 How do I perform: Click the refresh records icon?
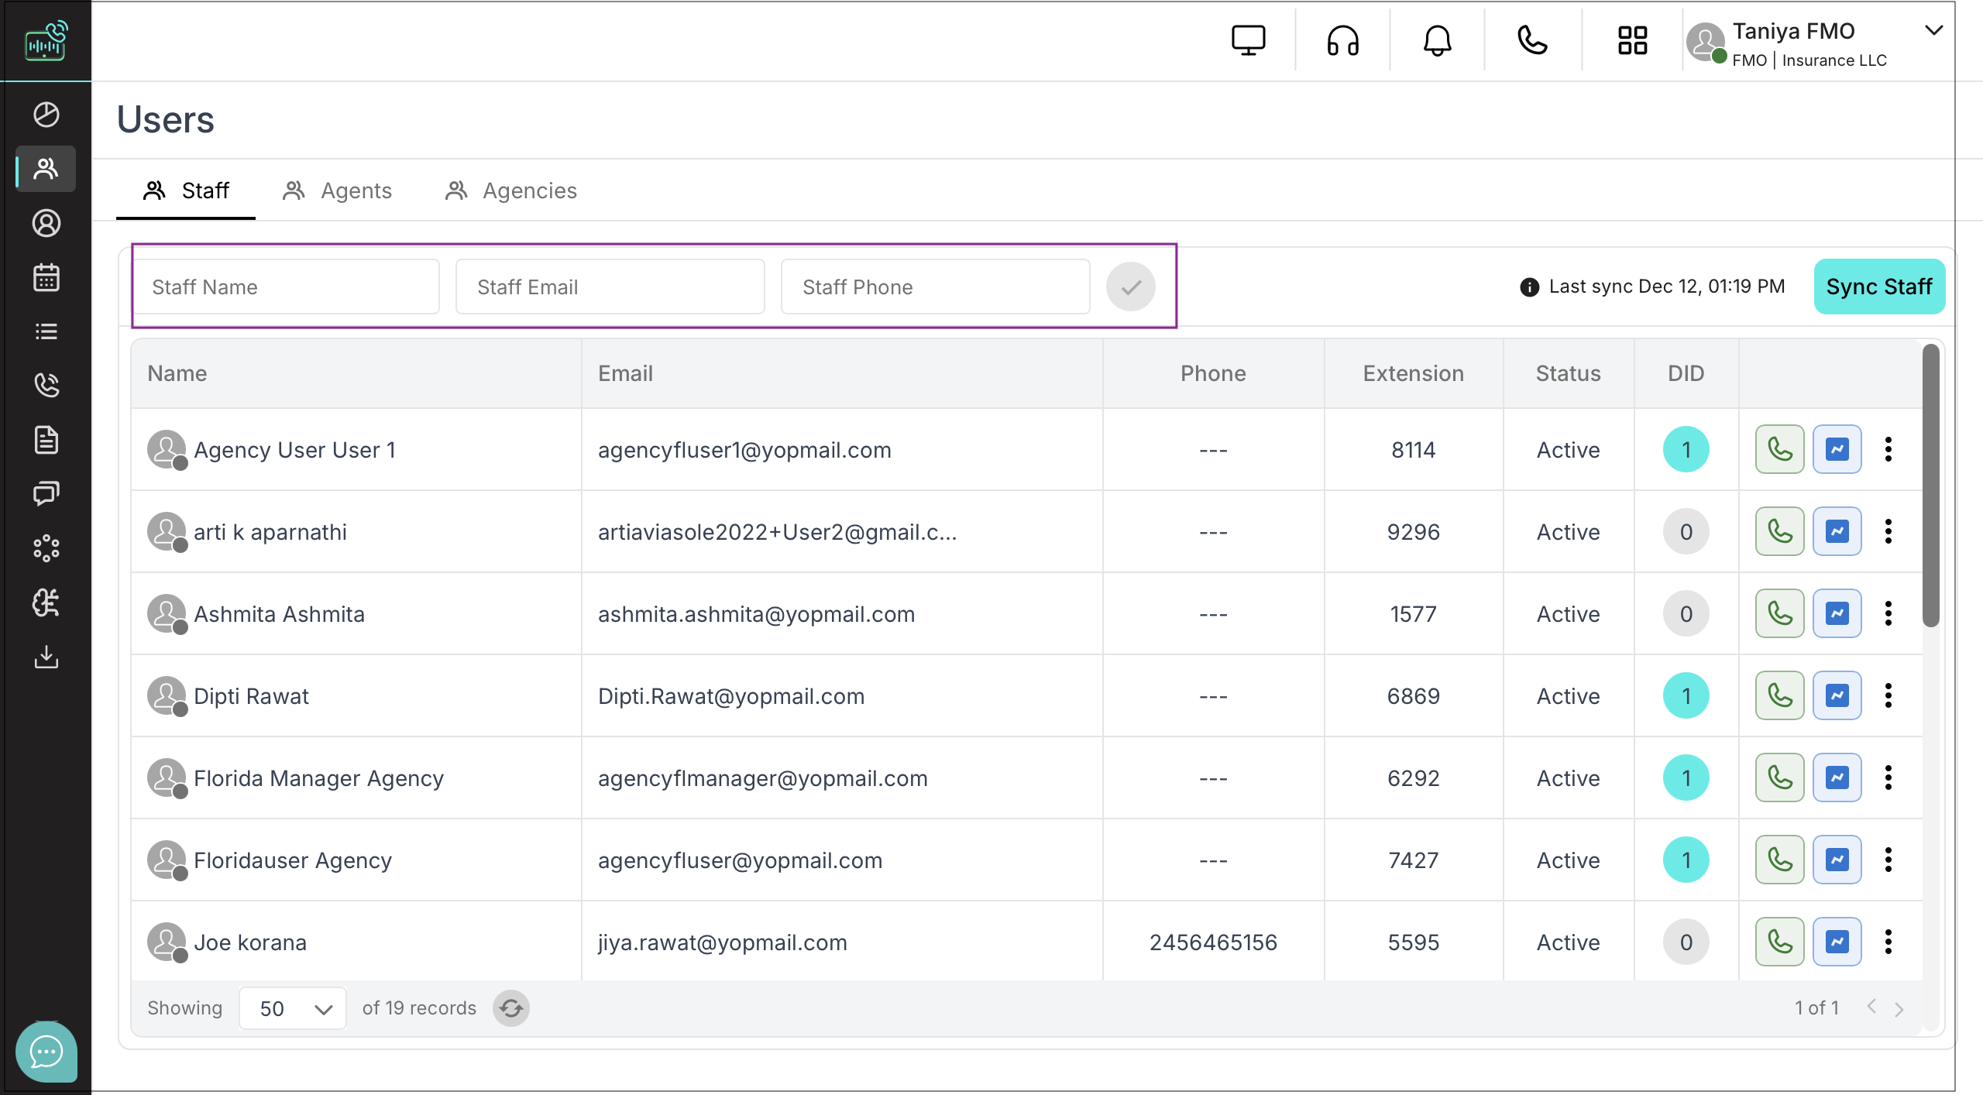511,1007
